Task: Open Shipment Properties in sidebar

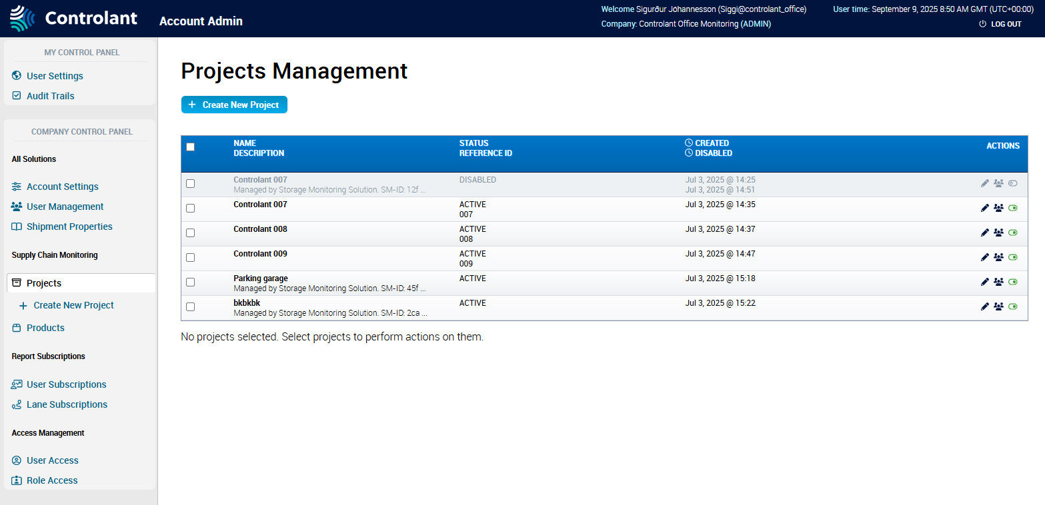Action: 69,227
